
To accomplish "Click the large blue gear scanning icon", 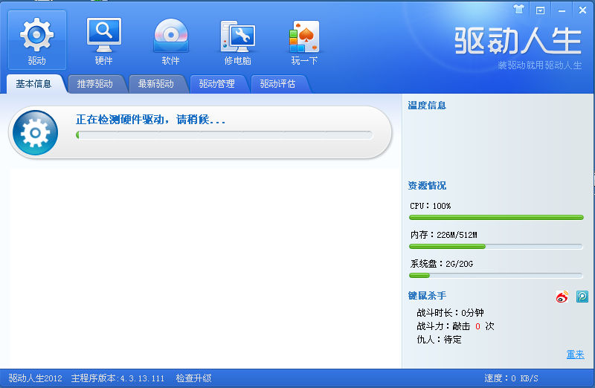I will tap(35, 132).
